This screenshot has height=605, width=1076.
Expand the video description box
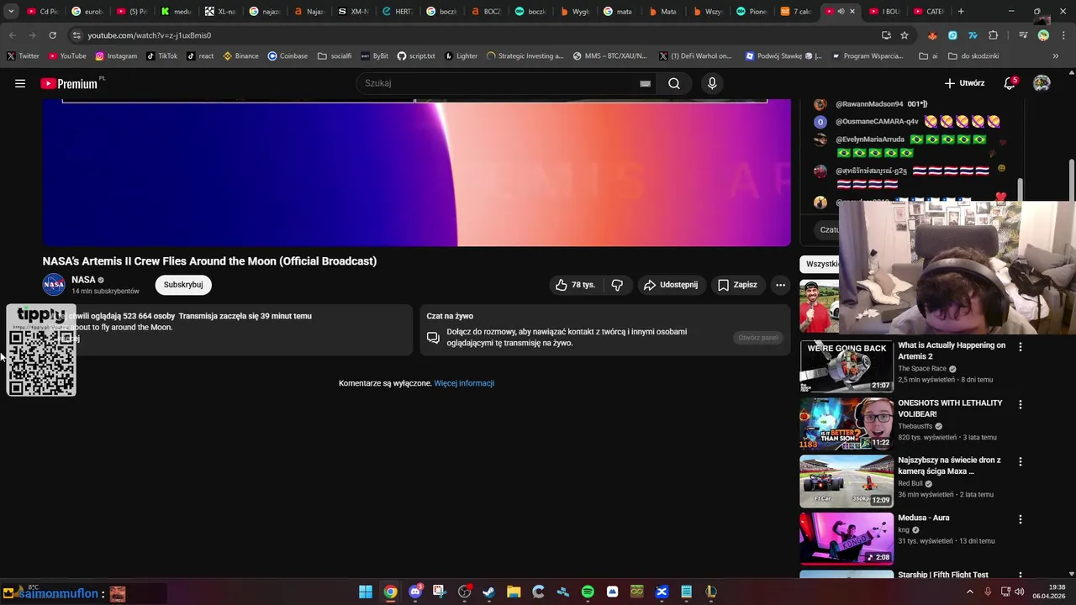point(227,329)
